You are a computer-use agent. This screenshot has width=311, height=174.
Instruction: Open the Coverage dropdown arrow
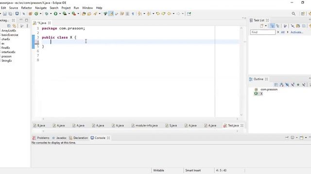[x=69, y=14]
